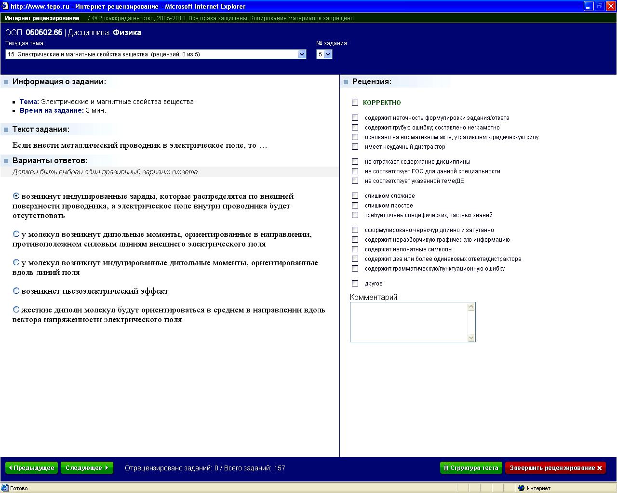Select answer 'индуцированные дипольные моменты вдоль линий поля'
This screenshot has height=493, width=617.
[x=16, y=262]
